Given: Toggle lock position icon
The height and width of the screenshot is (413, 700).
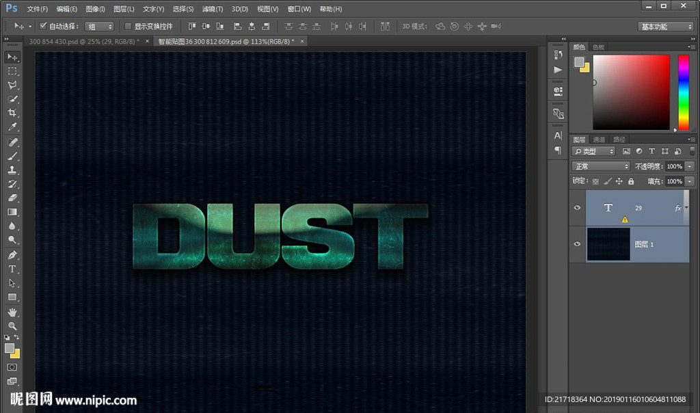Looking at the screenshot, I should coord(619,181).
